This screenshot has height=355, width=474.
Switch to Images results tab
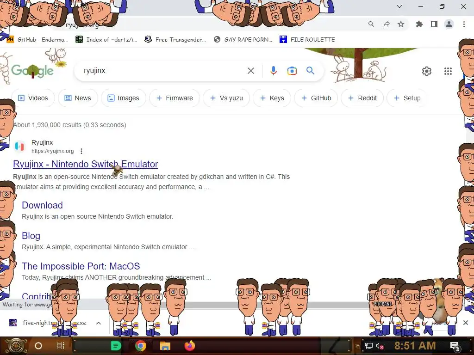[x=123, y=98]
